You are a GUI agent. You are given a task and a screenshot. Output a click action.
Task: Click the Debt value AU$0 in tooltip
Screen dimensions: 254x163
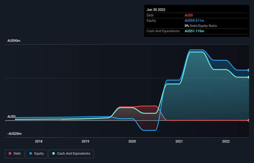189,15
